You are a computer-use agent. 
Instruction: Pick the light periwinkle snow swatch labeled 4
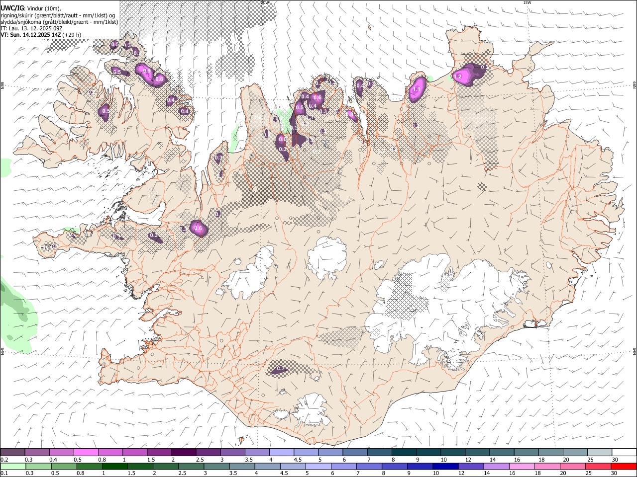(282, 452)
